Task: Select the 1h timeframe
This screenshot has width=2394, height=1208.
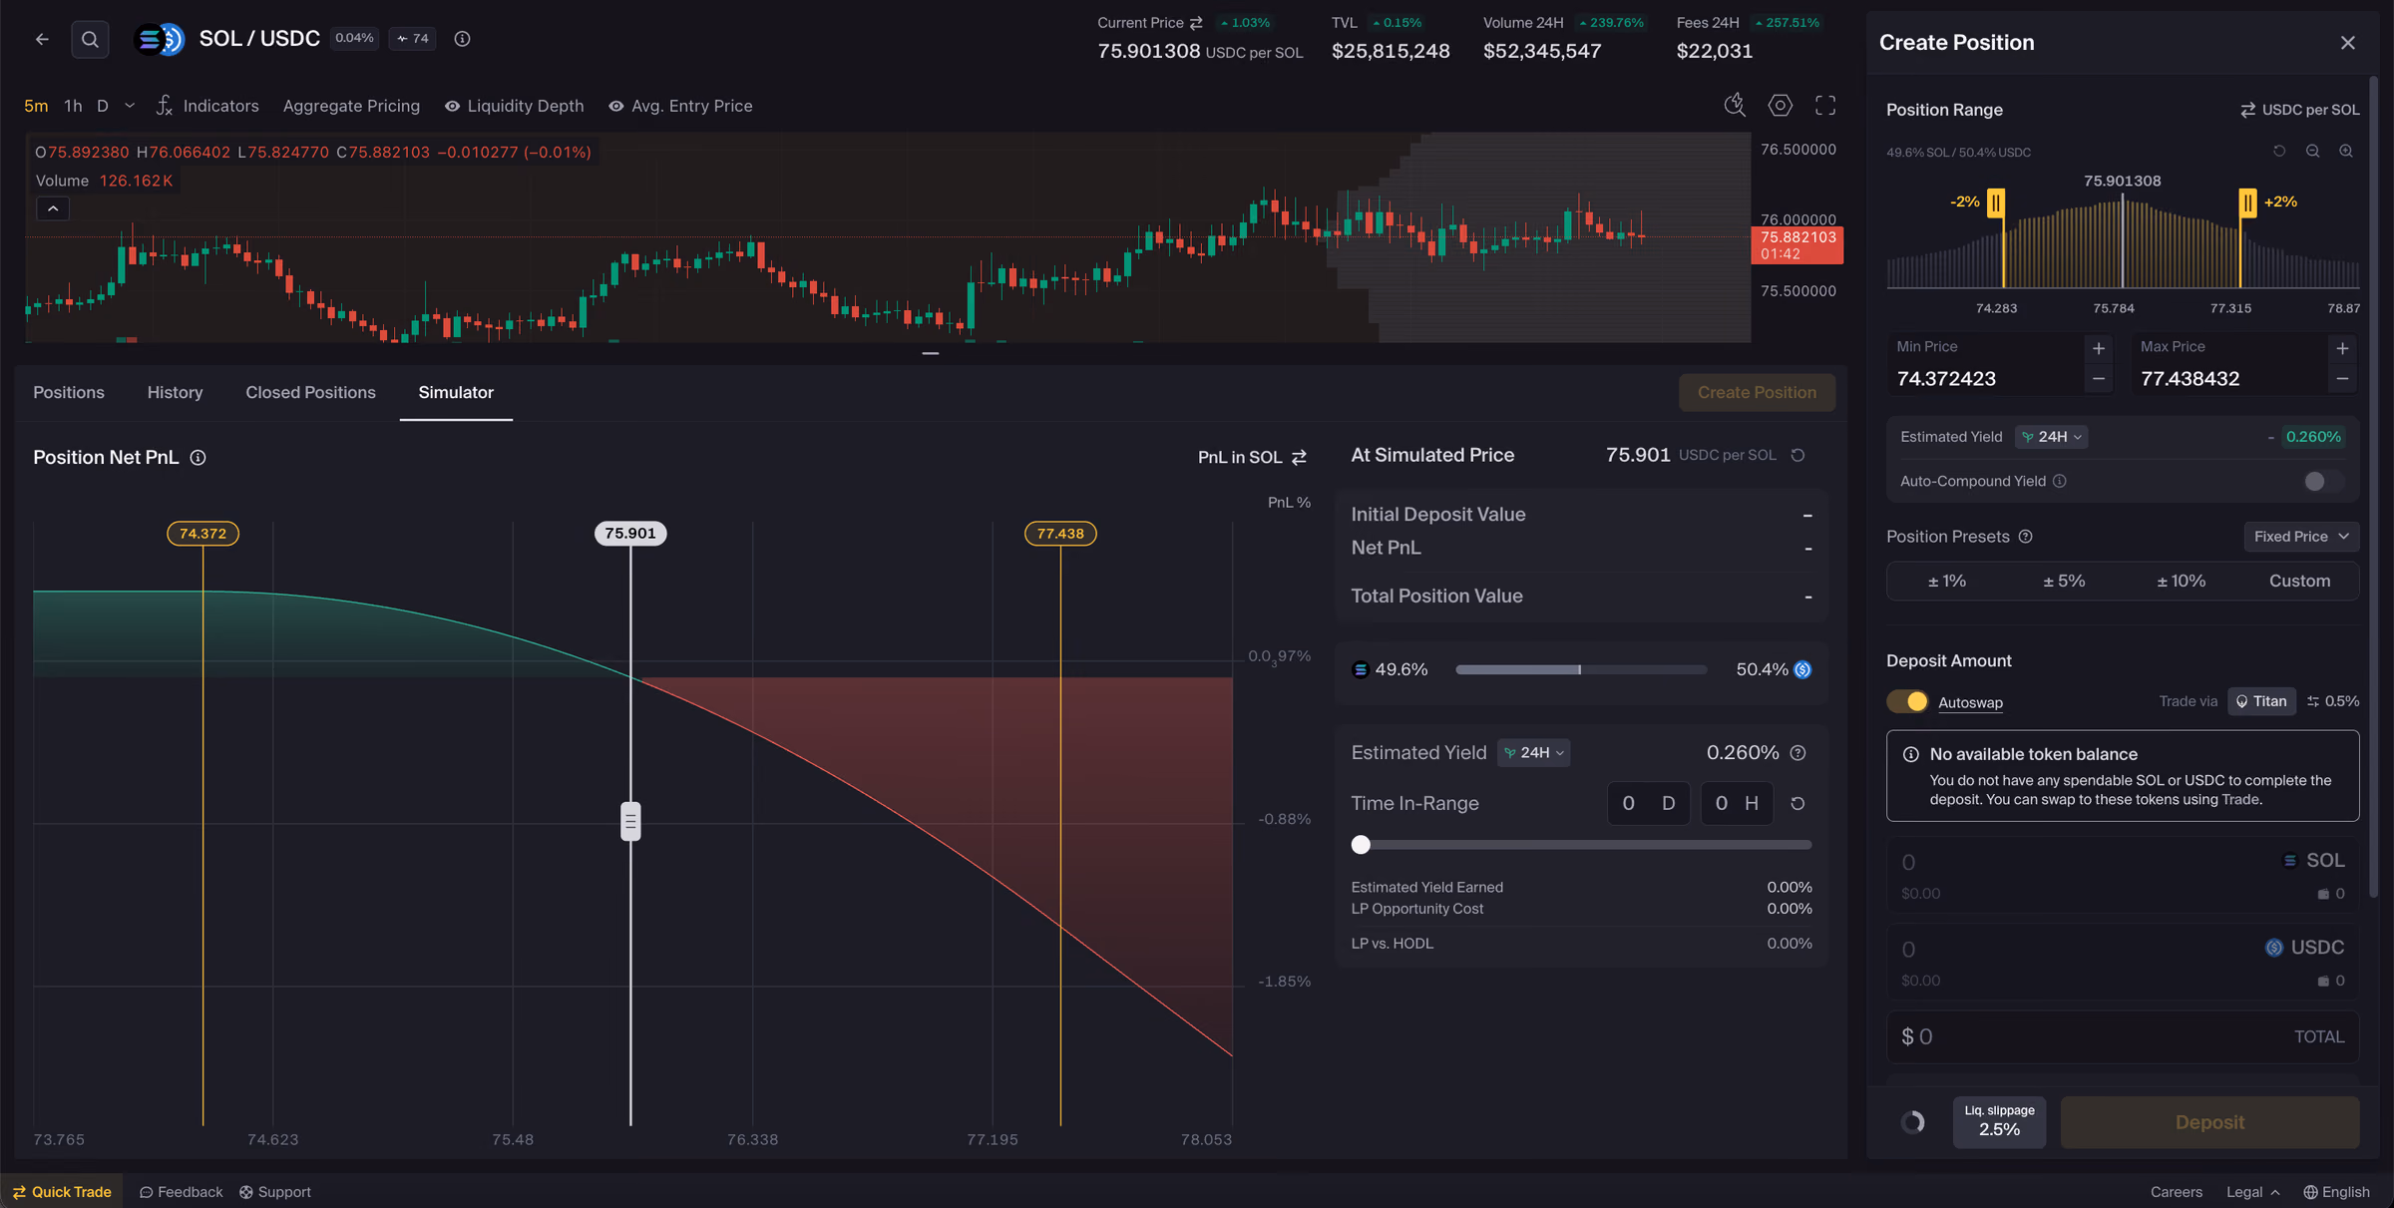Action: pos(73,106)
